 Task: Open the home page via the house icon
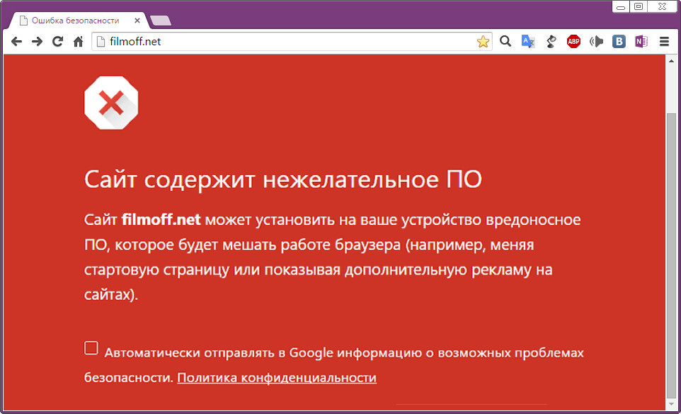tap(78, 42)
